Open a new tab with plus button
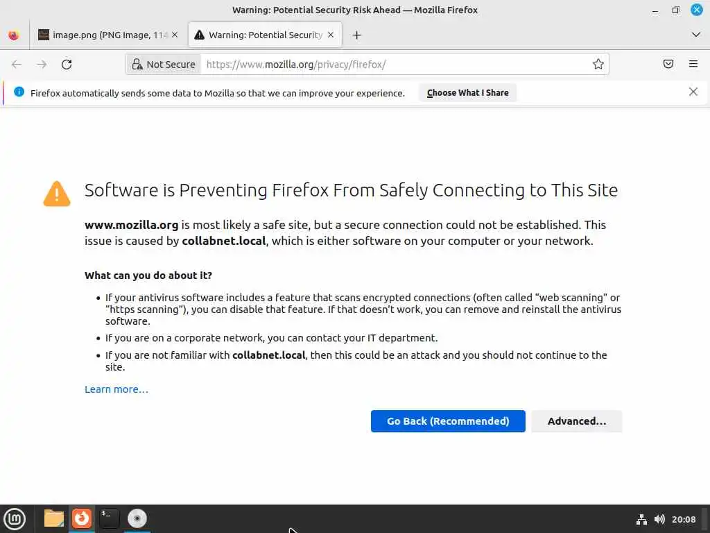Viewport: 710px width, 533px height. click(x=356, y=35)
